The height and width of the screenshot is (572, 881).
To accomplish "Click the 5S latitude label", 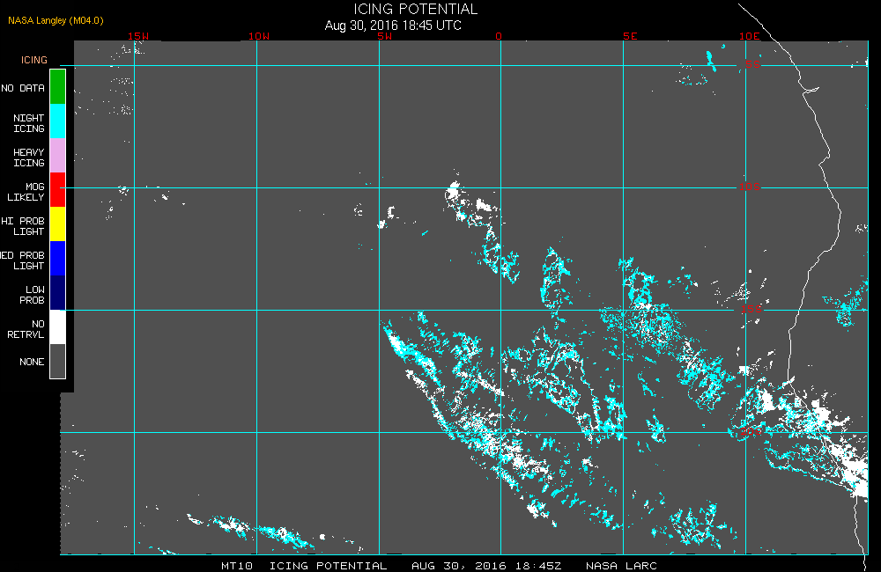I will pyautogui.click(x=753, y=64).
